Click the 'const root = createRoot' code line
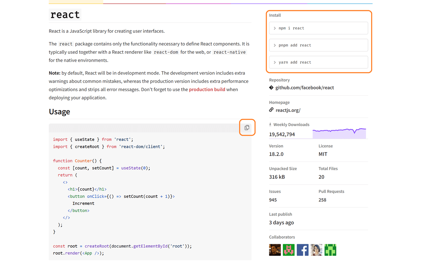This screenshot has width=422, height=264. (x=122, y=246)
